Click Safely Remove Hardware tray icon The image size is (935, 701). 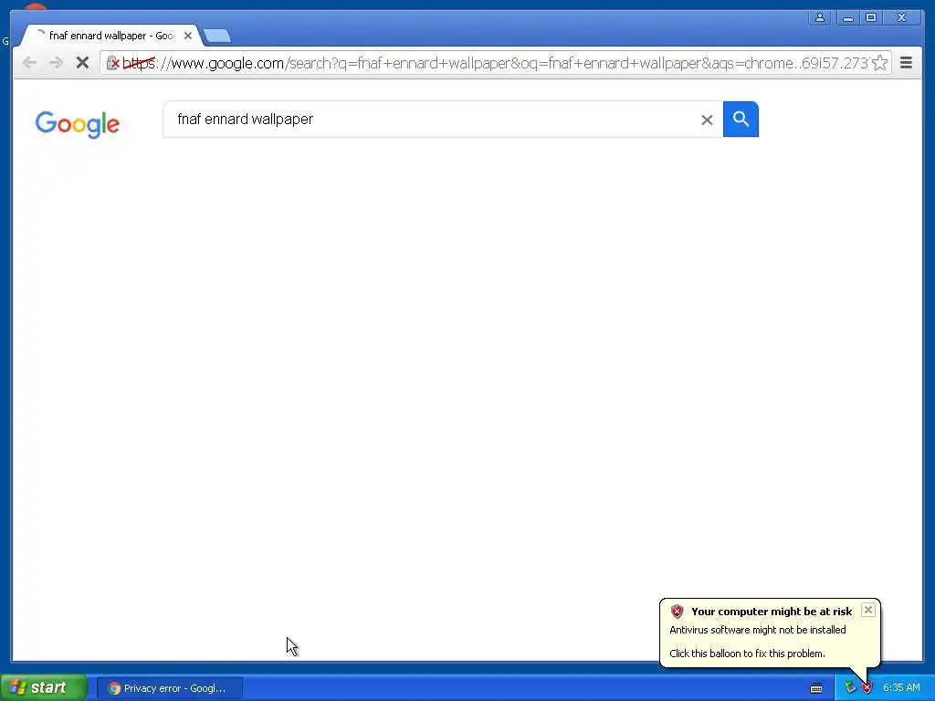point(850,688)
